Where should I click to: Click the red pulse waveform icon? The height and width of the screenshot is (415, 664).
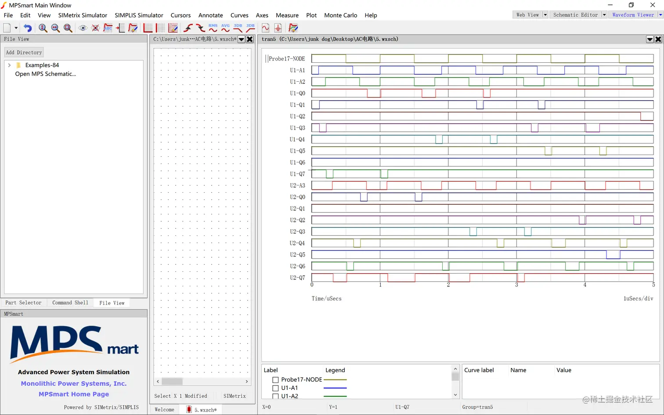coord(278,28)
